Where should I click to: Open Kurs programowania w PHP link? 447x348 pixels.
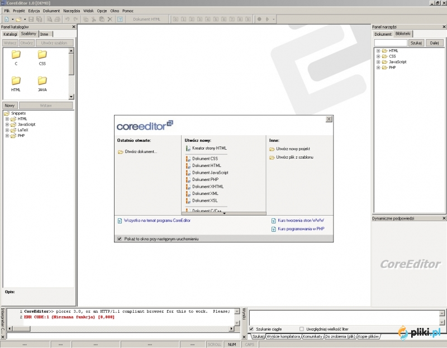298,229
